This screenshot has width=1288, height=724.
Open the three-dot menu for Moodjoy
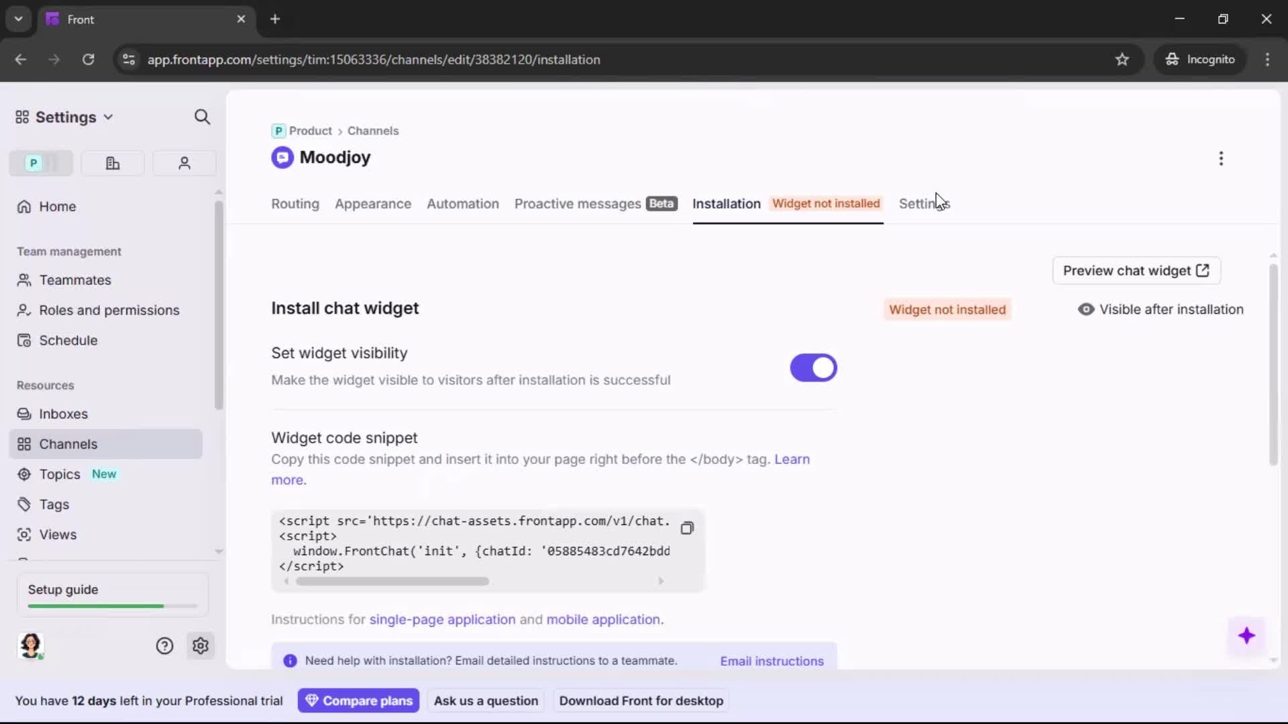pyautogui.click(x=1221, y=158)
